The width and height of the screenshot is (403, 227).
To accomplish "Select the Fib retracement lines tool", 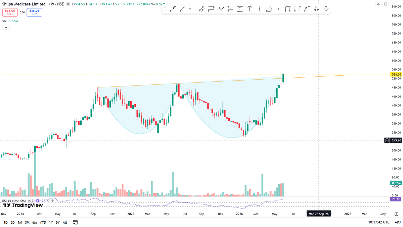I will click(211, 9).
